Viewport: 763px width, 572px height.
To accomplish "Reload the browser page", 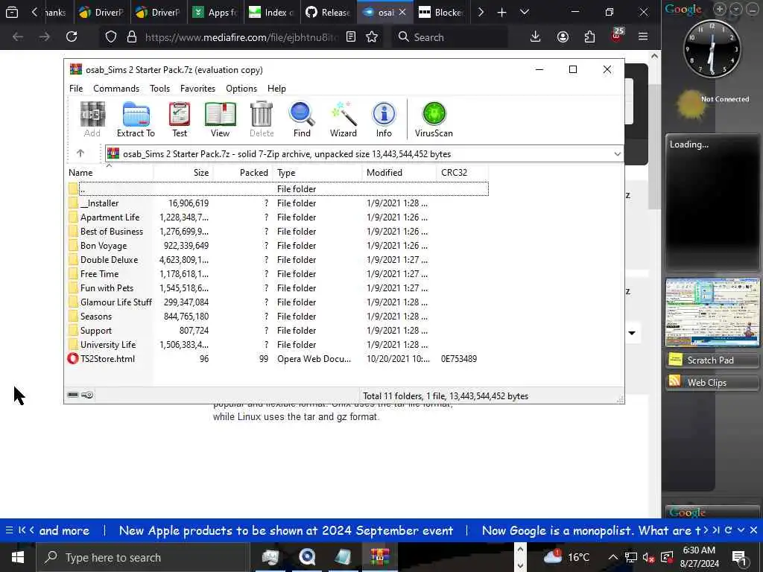I will pos(72,36).
